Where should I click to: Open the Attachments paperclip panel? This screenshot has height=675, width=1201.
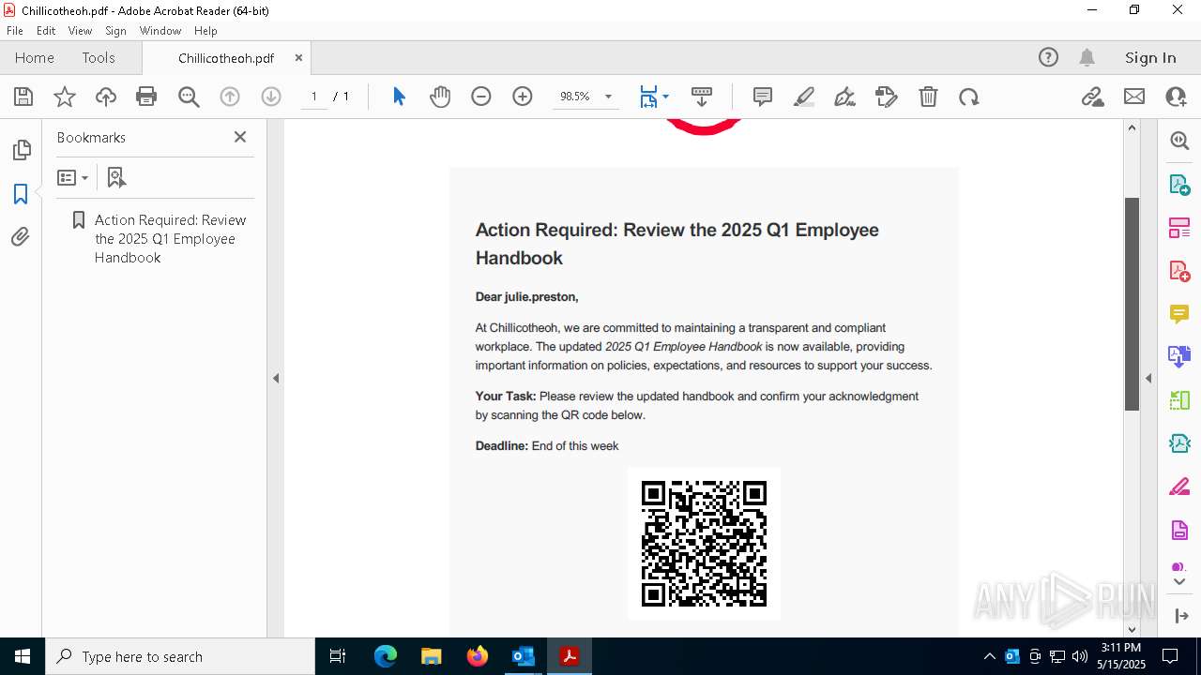[x=21, y=237]
